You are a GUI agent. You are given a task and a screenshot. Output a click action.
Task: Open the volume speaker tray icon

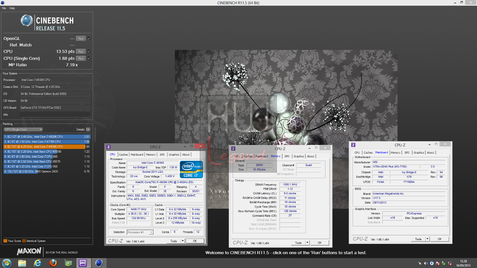[x=426, y=263]
